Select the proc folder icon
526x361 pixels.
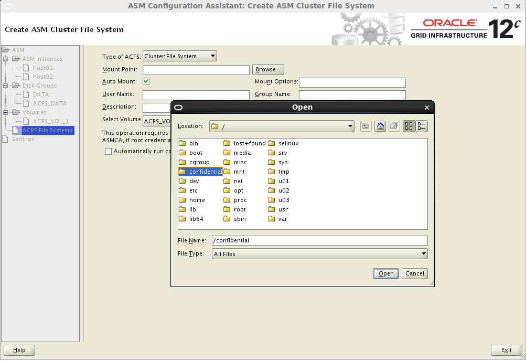coord(227,200)
